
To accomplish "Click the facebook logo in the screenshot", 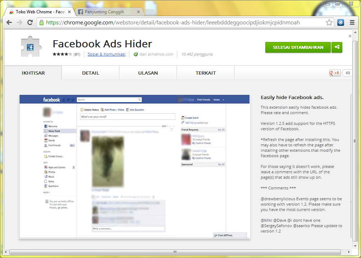I will point(51,100).
